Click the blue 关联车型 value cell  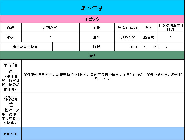(x=103, y=134)
